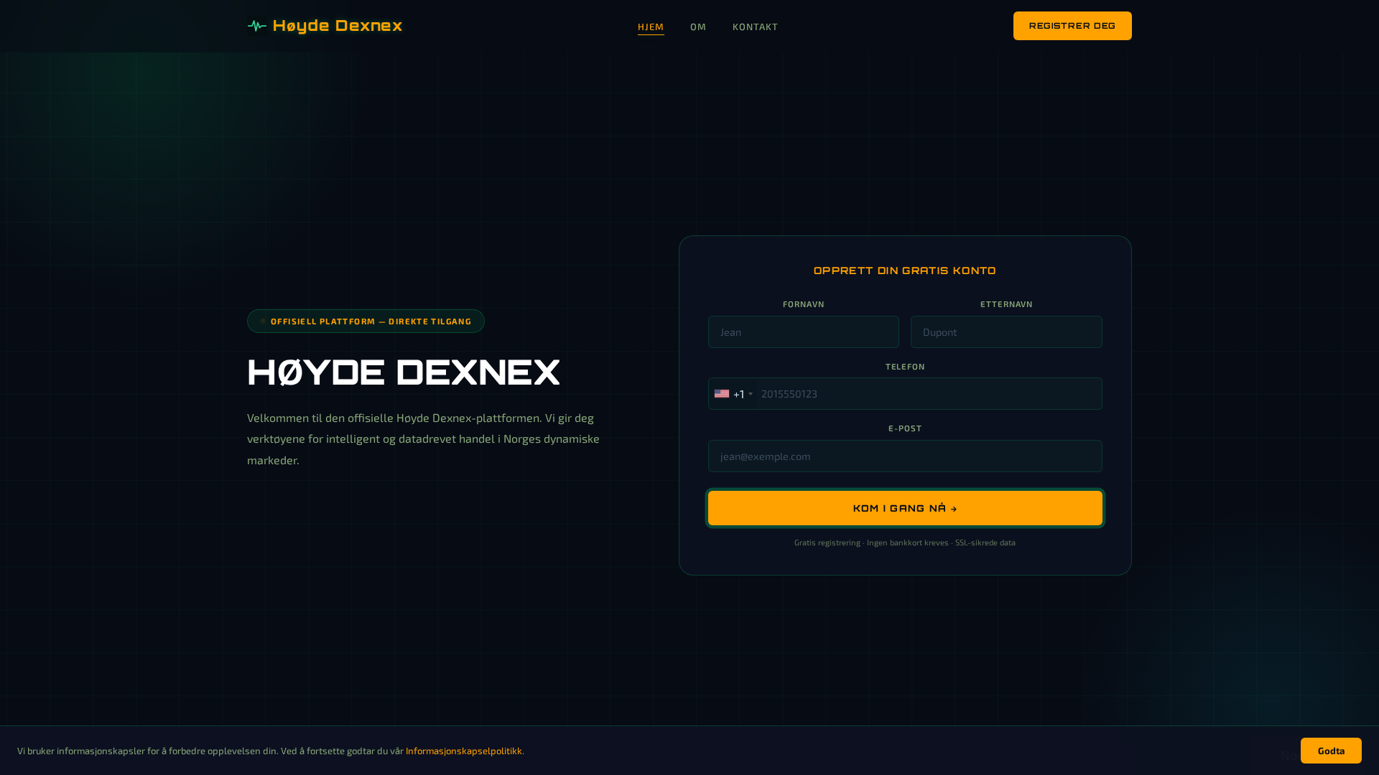Focus the E-post input field
The image size is (1379, 775).
[905, 456]
